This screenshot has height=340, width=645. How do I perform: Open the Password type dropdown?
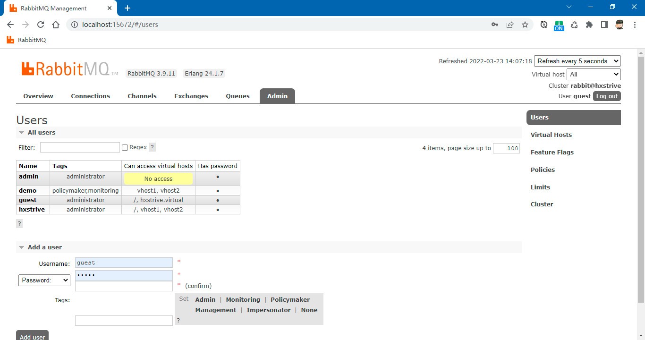click(44, 280)
